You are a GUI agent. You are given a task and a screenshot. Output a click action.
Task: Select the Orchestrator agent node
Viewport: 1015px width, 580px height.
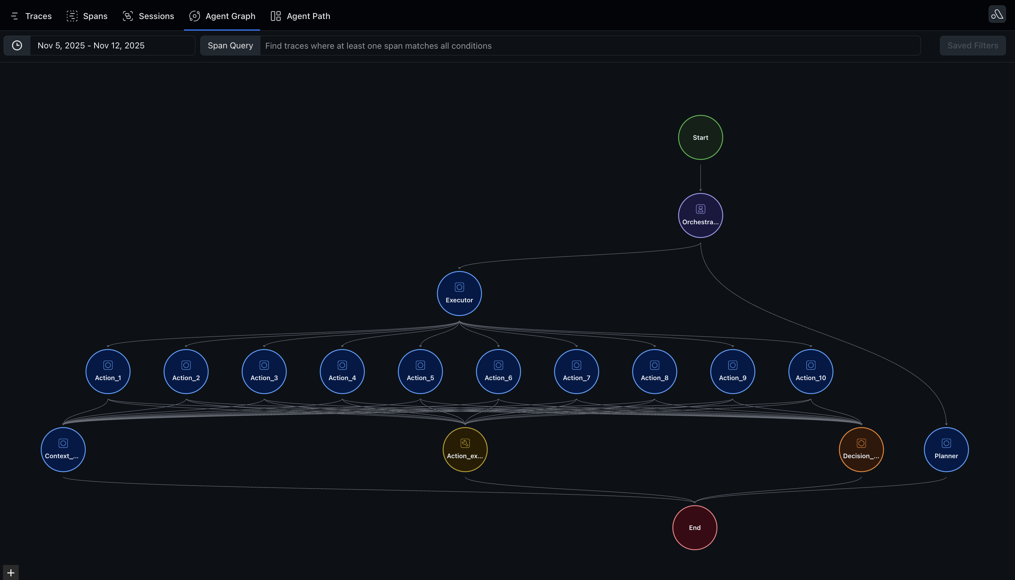click(700, 216)
